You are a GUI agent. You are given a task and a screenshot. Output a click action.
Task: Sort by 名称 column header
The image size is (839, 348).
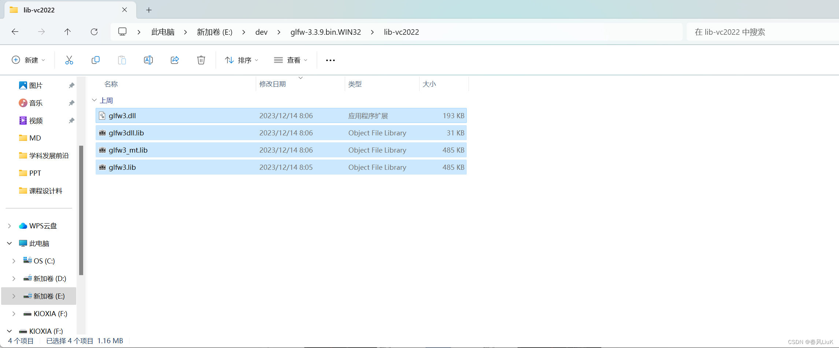click(111, 84)
